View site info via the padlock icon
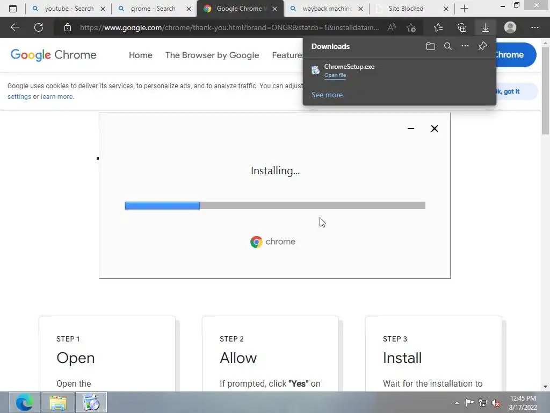The height and width of the screenshot is (413, 550). pyautogui.click(x=68, y=27)
